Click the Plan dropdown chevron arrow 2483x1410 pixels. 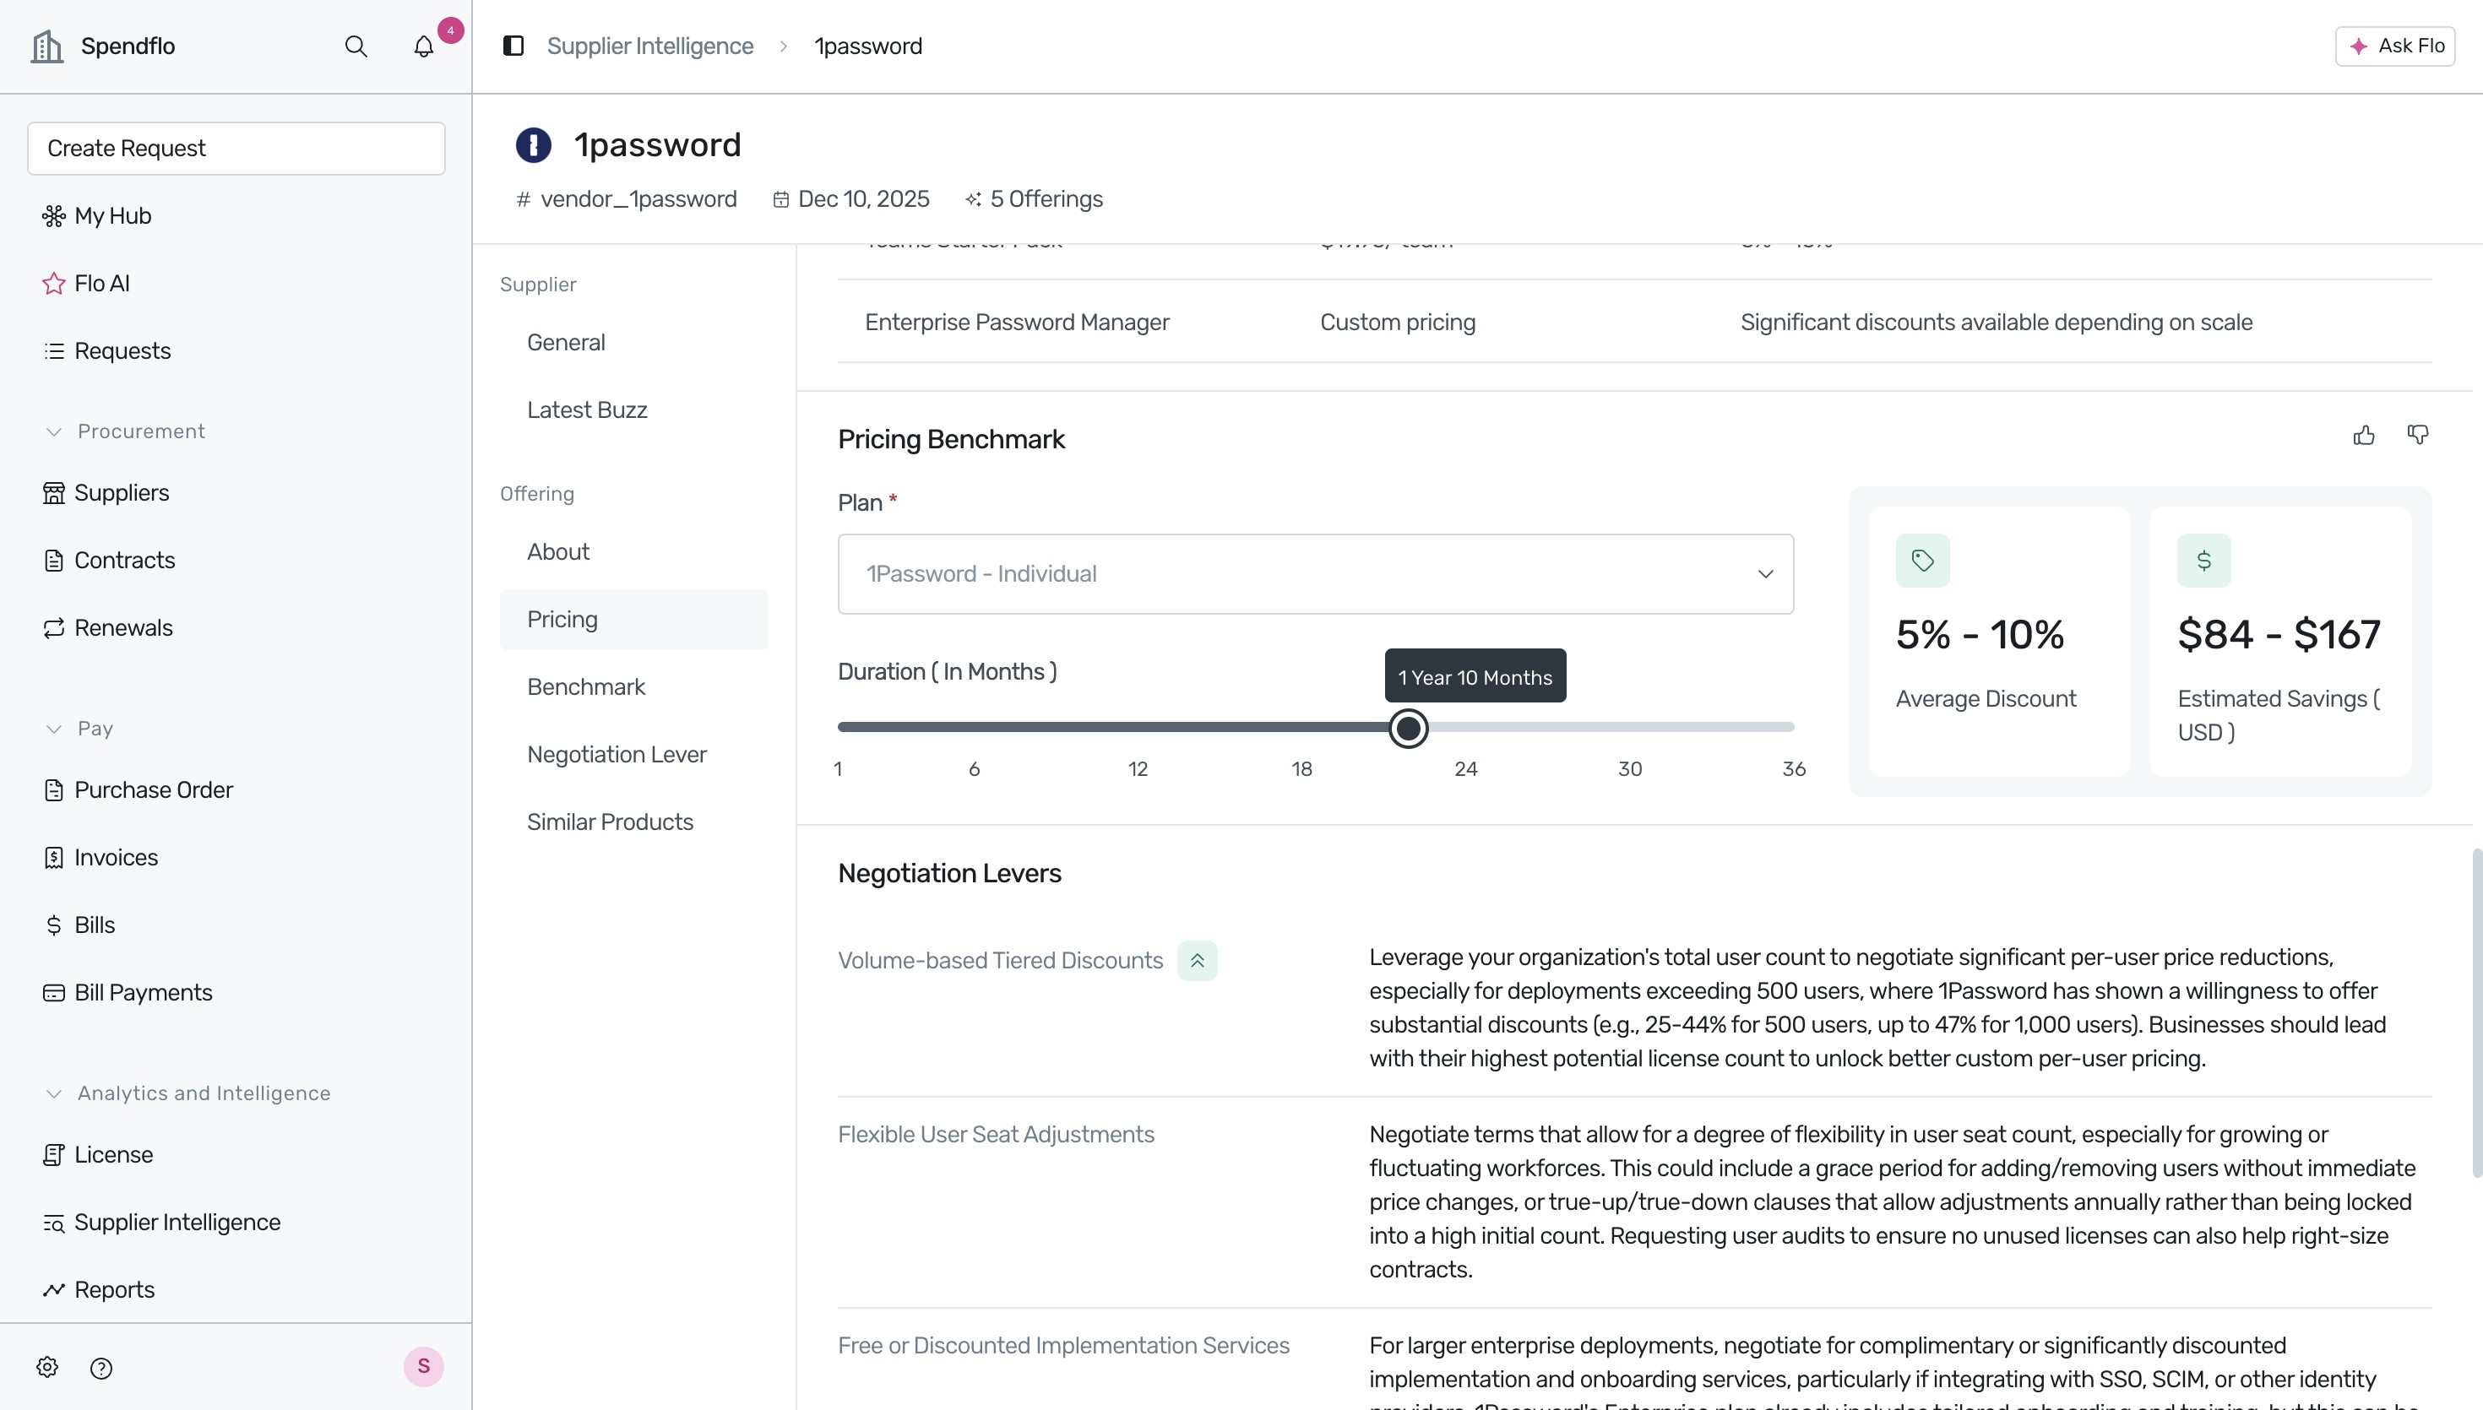(1765, 574)
